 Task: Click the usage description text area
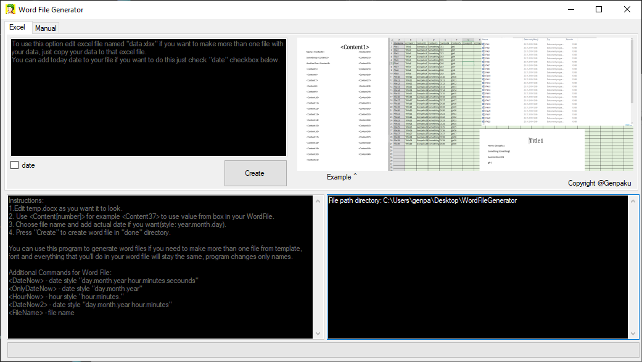[x=148, y=96]
